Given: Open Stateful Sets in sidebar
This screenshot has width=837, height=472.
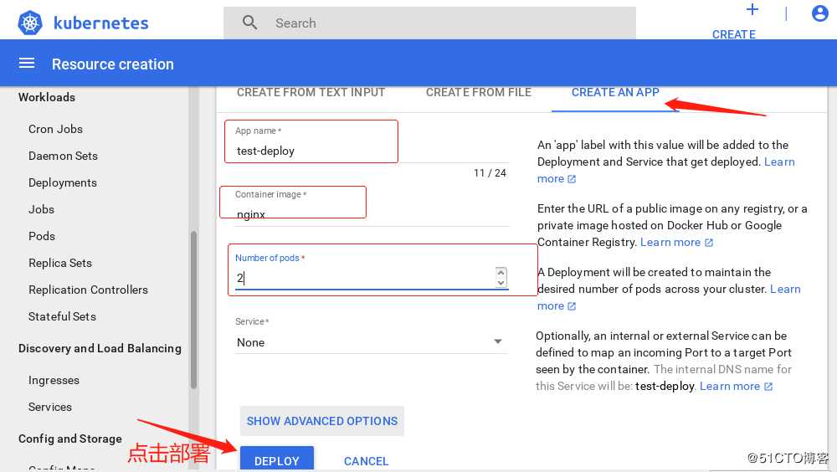Looking at the screenshot, I should [62, 316].
